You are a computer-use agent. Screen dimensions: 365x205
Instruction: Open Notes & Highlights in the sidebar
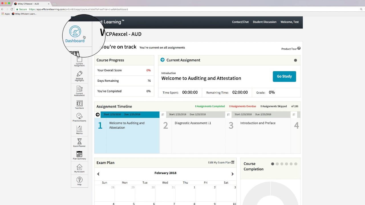click(x=79, y=76)
